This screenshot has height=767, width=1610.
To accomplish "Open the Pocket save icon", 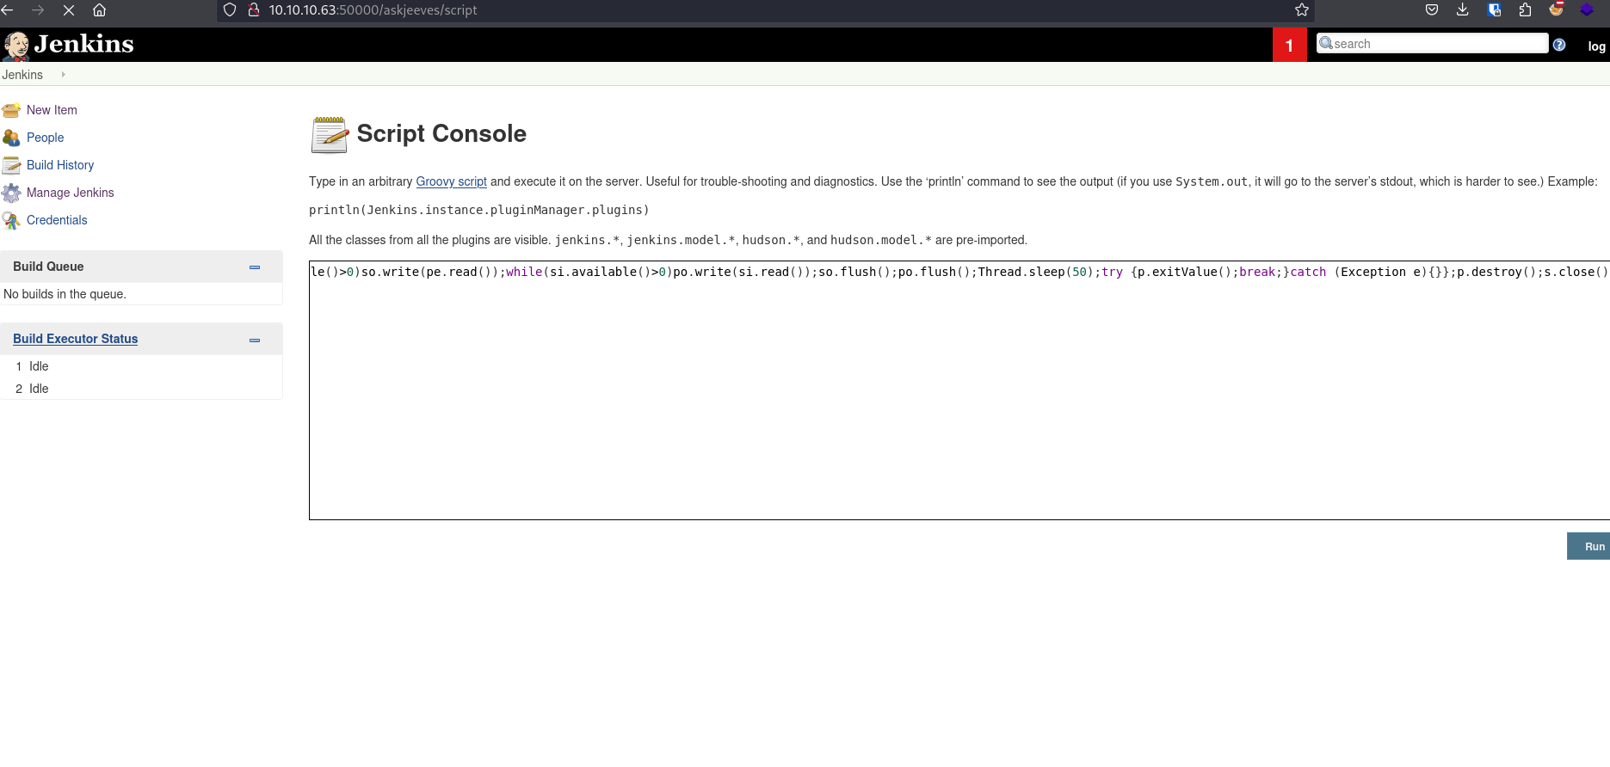I will coord(1432,10).
